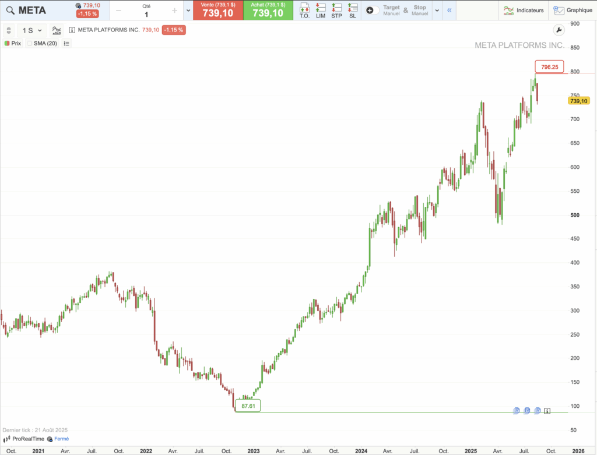Screen dimensions: 597x455
Task: Open the Graphique menu
Action: [x=573, y=10]
